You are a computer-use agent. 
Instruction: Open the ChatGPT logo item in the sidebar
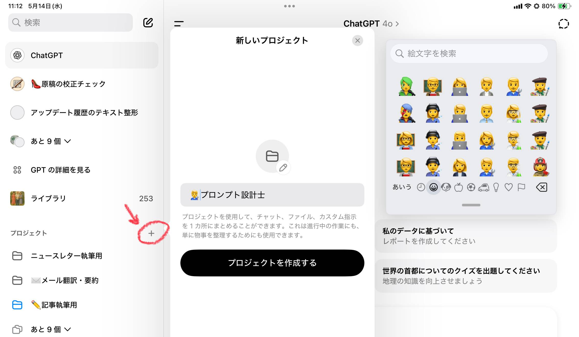click(x=82, y=55)
